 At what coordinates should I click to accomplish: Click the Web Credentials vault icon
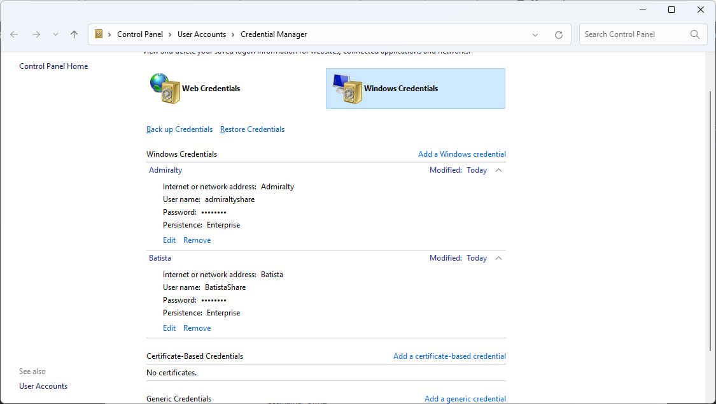click(165, 88)
